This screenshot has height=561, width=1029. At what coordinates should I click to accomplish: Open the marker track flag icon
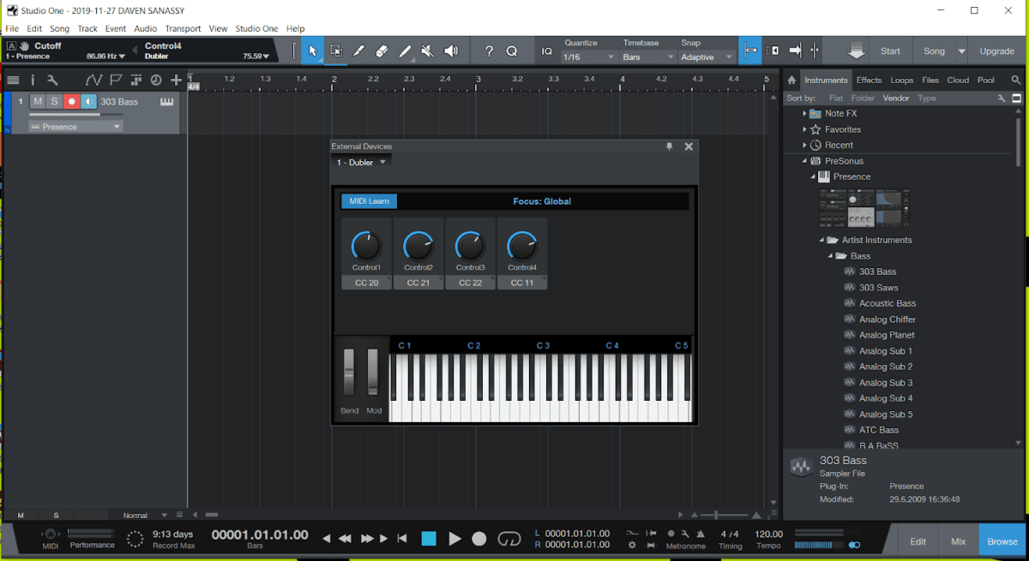(x=116, y=80)
